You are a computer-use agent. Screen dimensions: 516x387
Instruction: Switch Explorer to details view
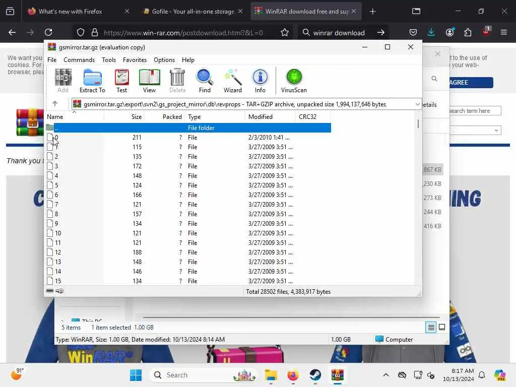pos(431,327)
